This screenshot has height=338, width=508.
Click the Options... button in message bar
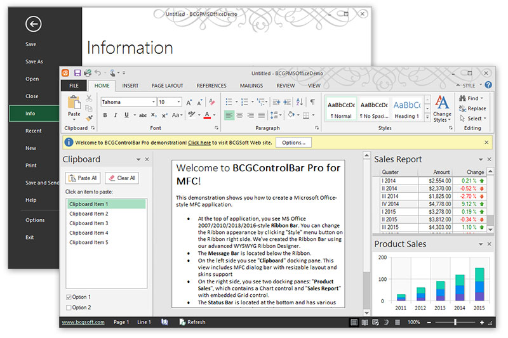coord(293,143)
